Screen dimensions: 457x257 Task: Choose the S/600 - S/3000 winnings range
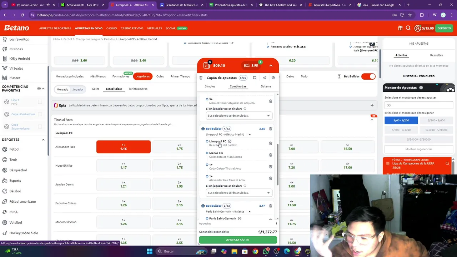(x=402, y=130)
